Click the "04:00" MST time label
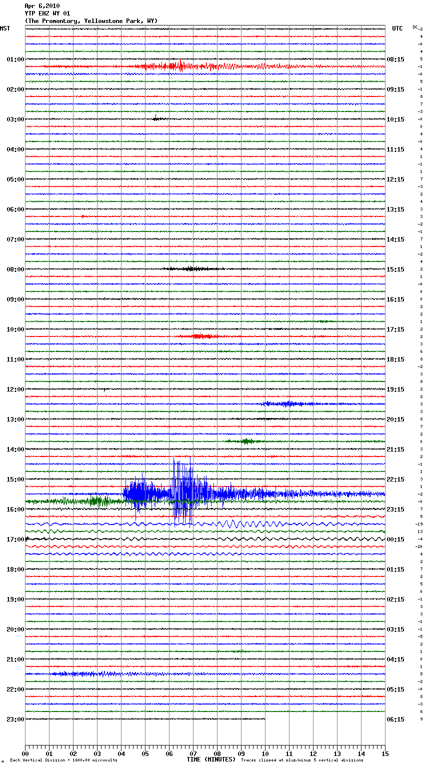This screenshot has height=767, width=425. pyautogui.click(x=15, y=149)
